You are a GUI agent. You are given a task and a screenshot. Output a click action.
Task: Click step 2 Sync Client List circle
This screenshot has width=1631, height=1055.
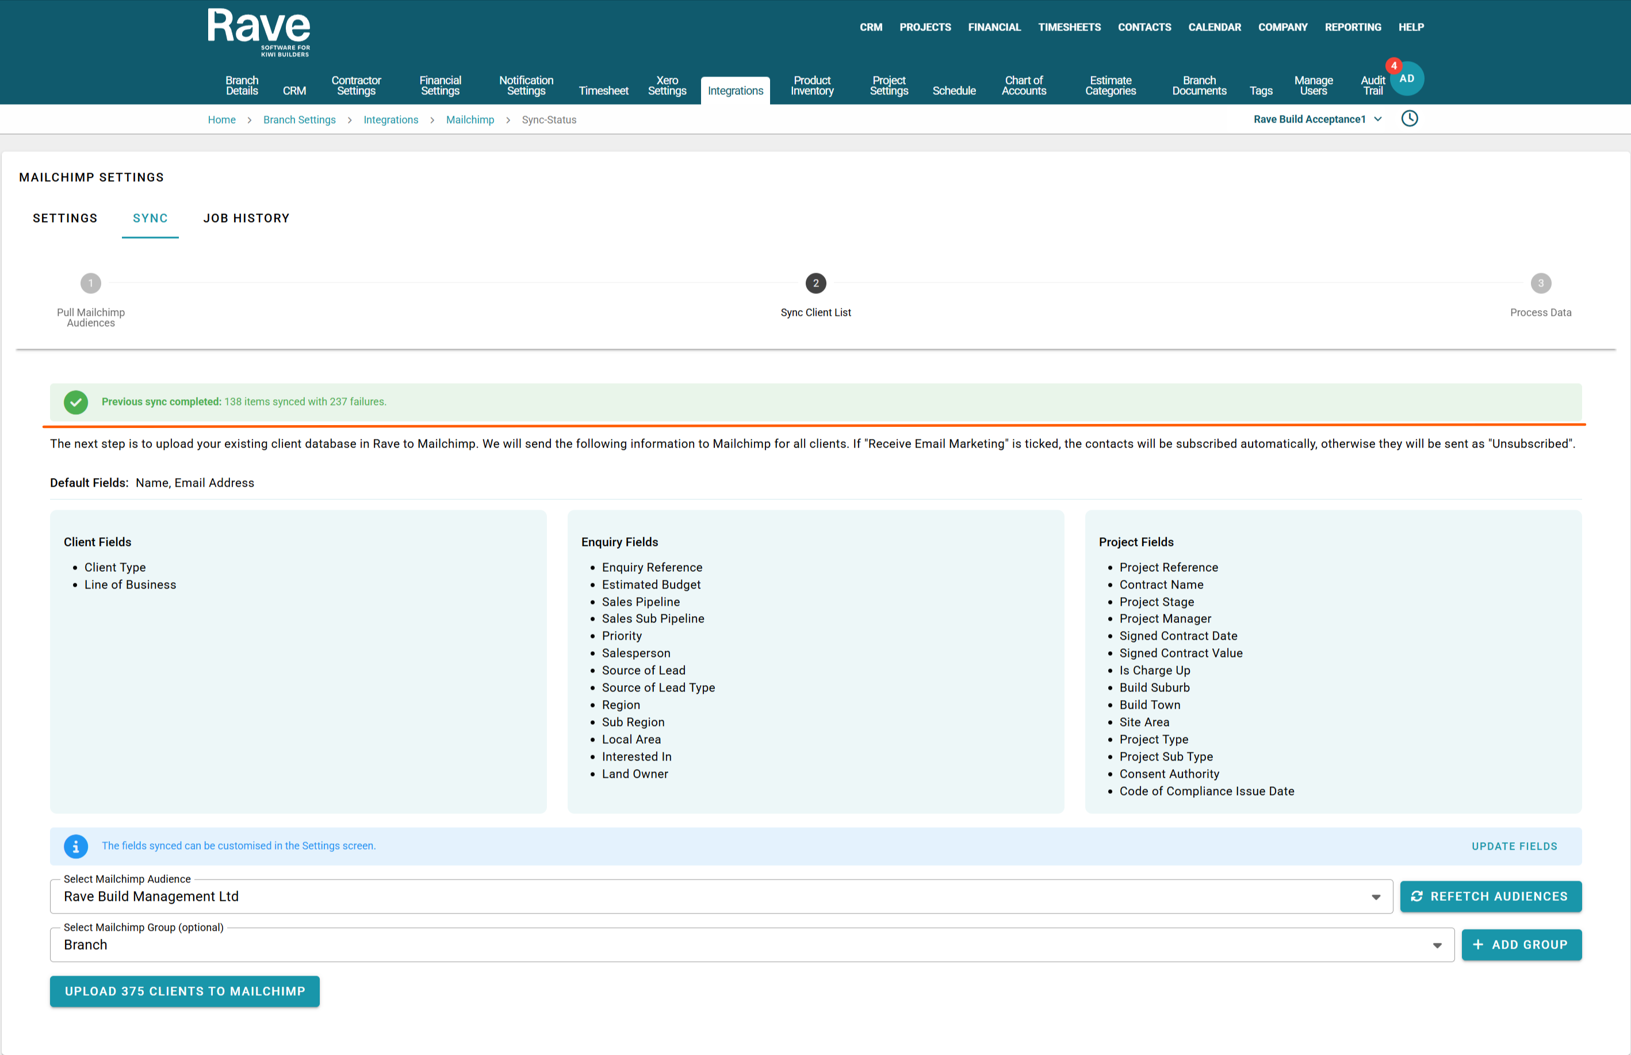coord(816,283)
